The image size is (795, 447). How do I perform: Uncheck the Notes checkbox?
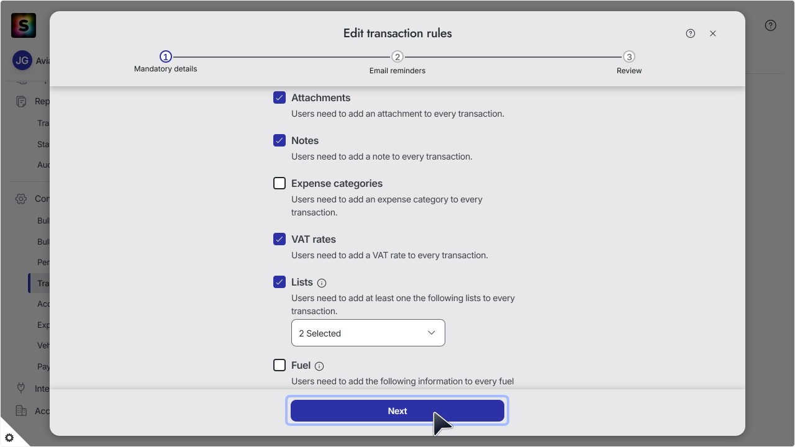pos(279,140)
